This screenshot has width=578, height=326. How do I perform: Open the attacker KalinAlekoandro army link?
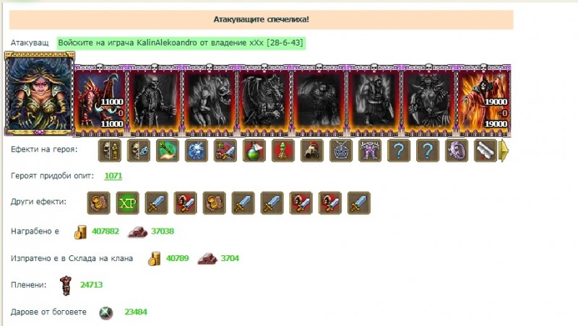tap(181, 43)
